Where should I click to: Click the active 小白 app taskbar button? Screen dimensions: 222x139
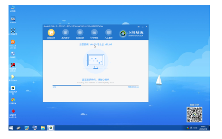(51, 128)
